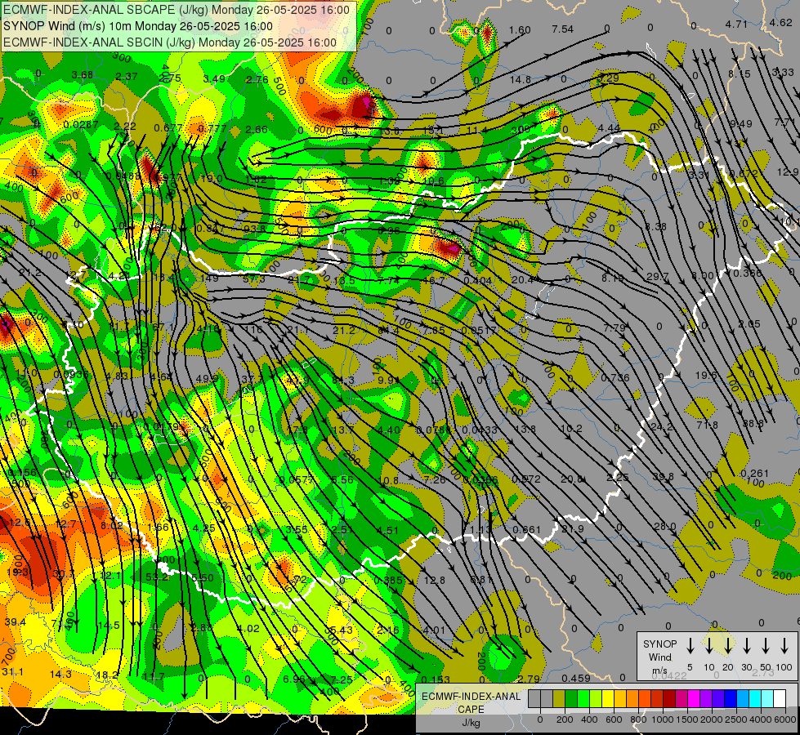Click the 38.8 value on the map
The image size is (800, 735).
click(753, 423)
